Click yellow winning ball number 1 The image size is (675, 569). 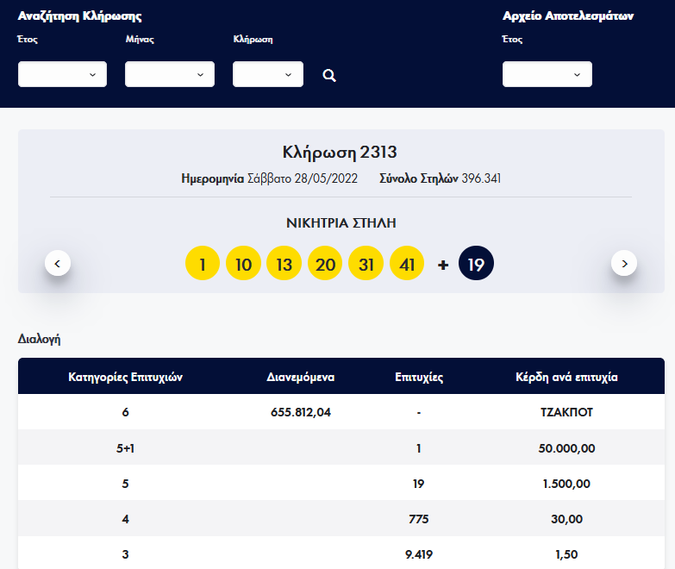[x=203, y=264]
